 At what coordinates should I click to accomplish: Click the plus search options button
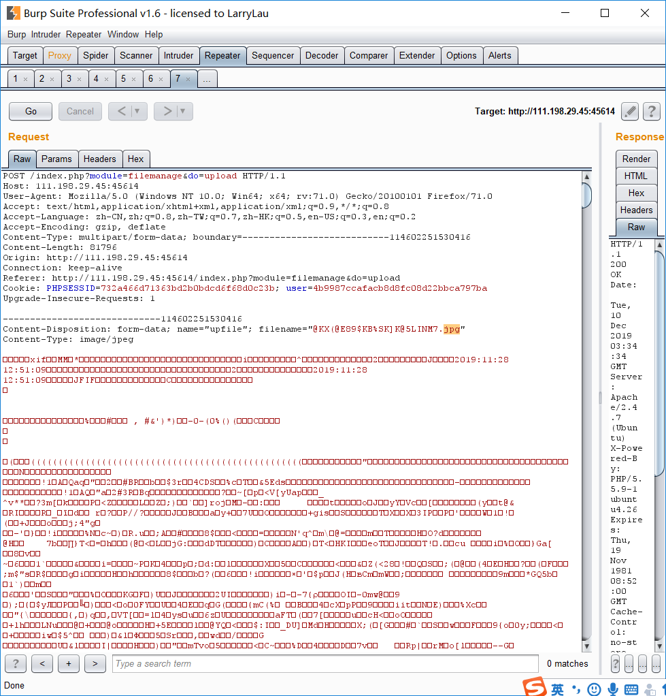click(69, 663)
